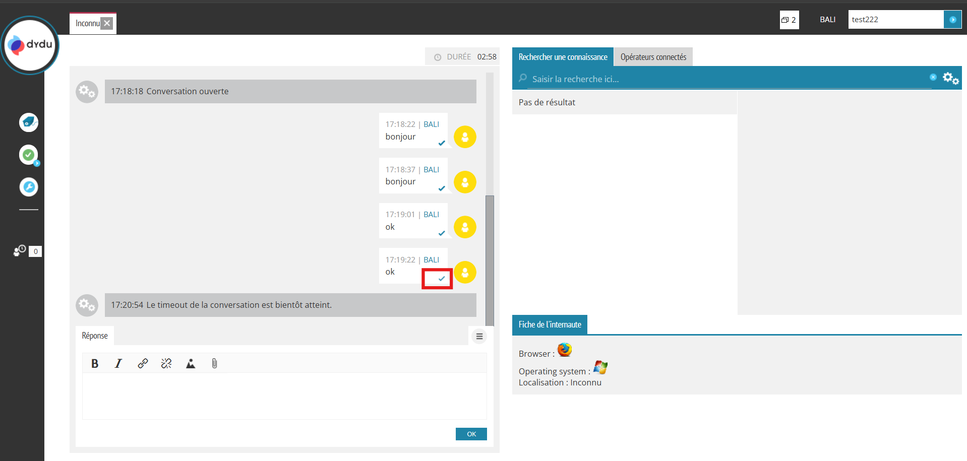Click the camera-shaped icon in left sidebar

coord(29,122)
